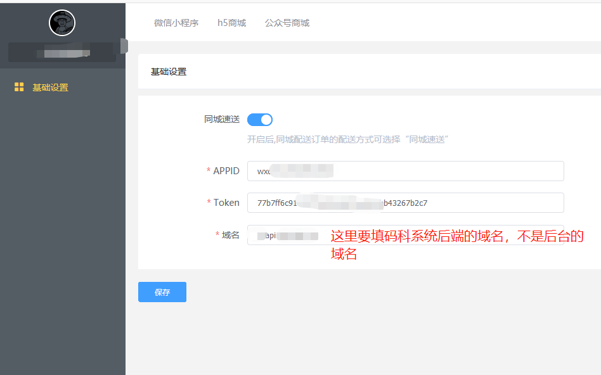Click the 基础设置 section heading text
The image size is (601, 375).
[169, 72]
